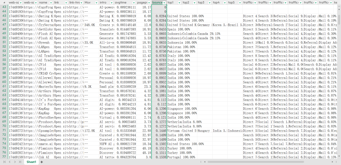
Task: Select row header 68
Action: pos(4,117)
